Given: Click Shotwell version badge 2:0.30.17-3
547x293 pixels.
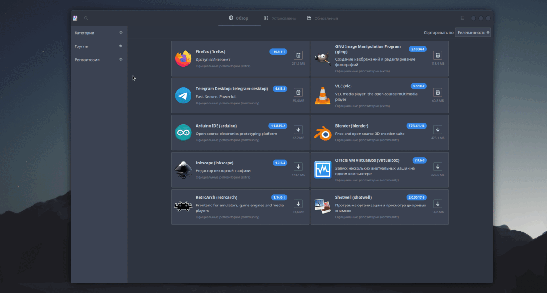Looking at the screenshot, I should pyautogui.click(x=417, y=197).
